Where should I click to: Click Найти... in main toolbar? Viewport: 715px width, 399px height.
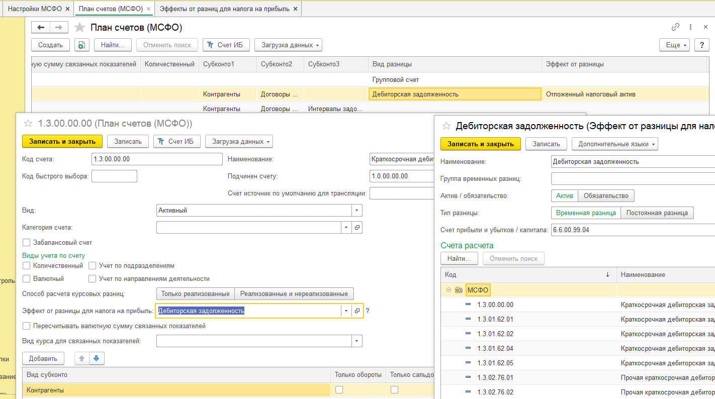click(113, 45)
